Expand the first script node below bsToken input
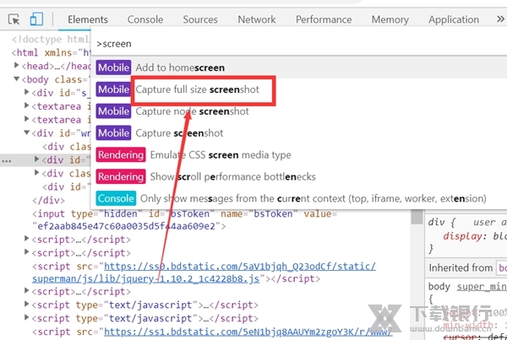The height and width of the screenshot is (340, 507). 26,240
